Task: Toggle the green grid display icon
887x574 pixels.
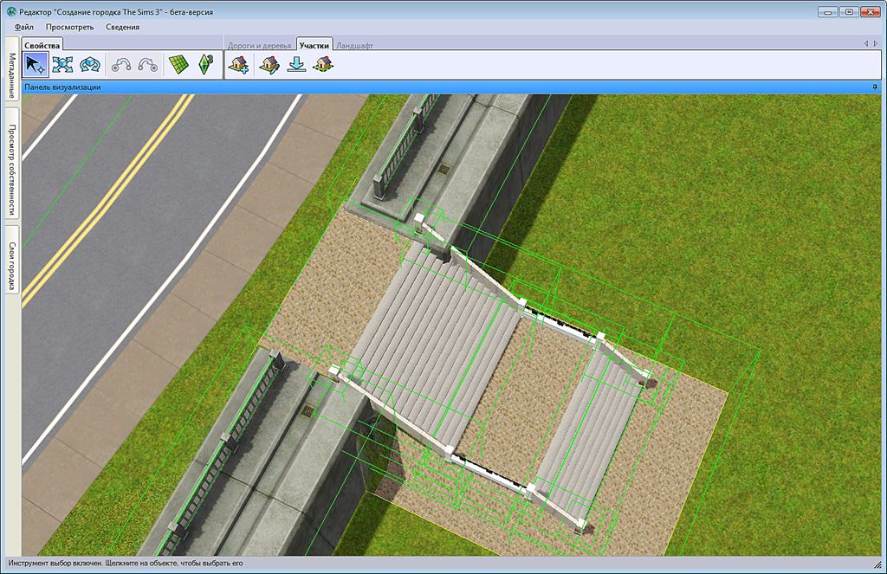Action: pyautogui.click(x=178, y=64)
